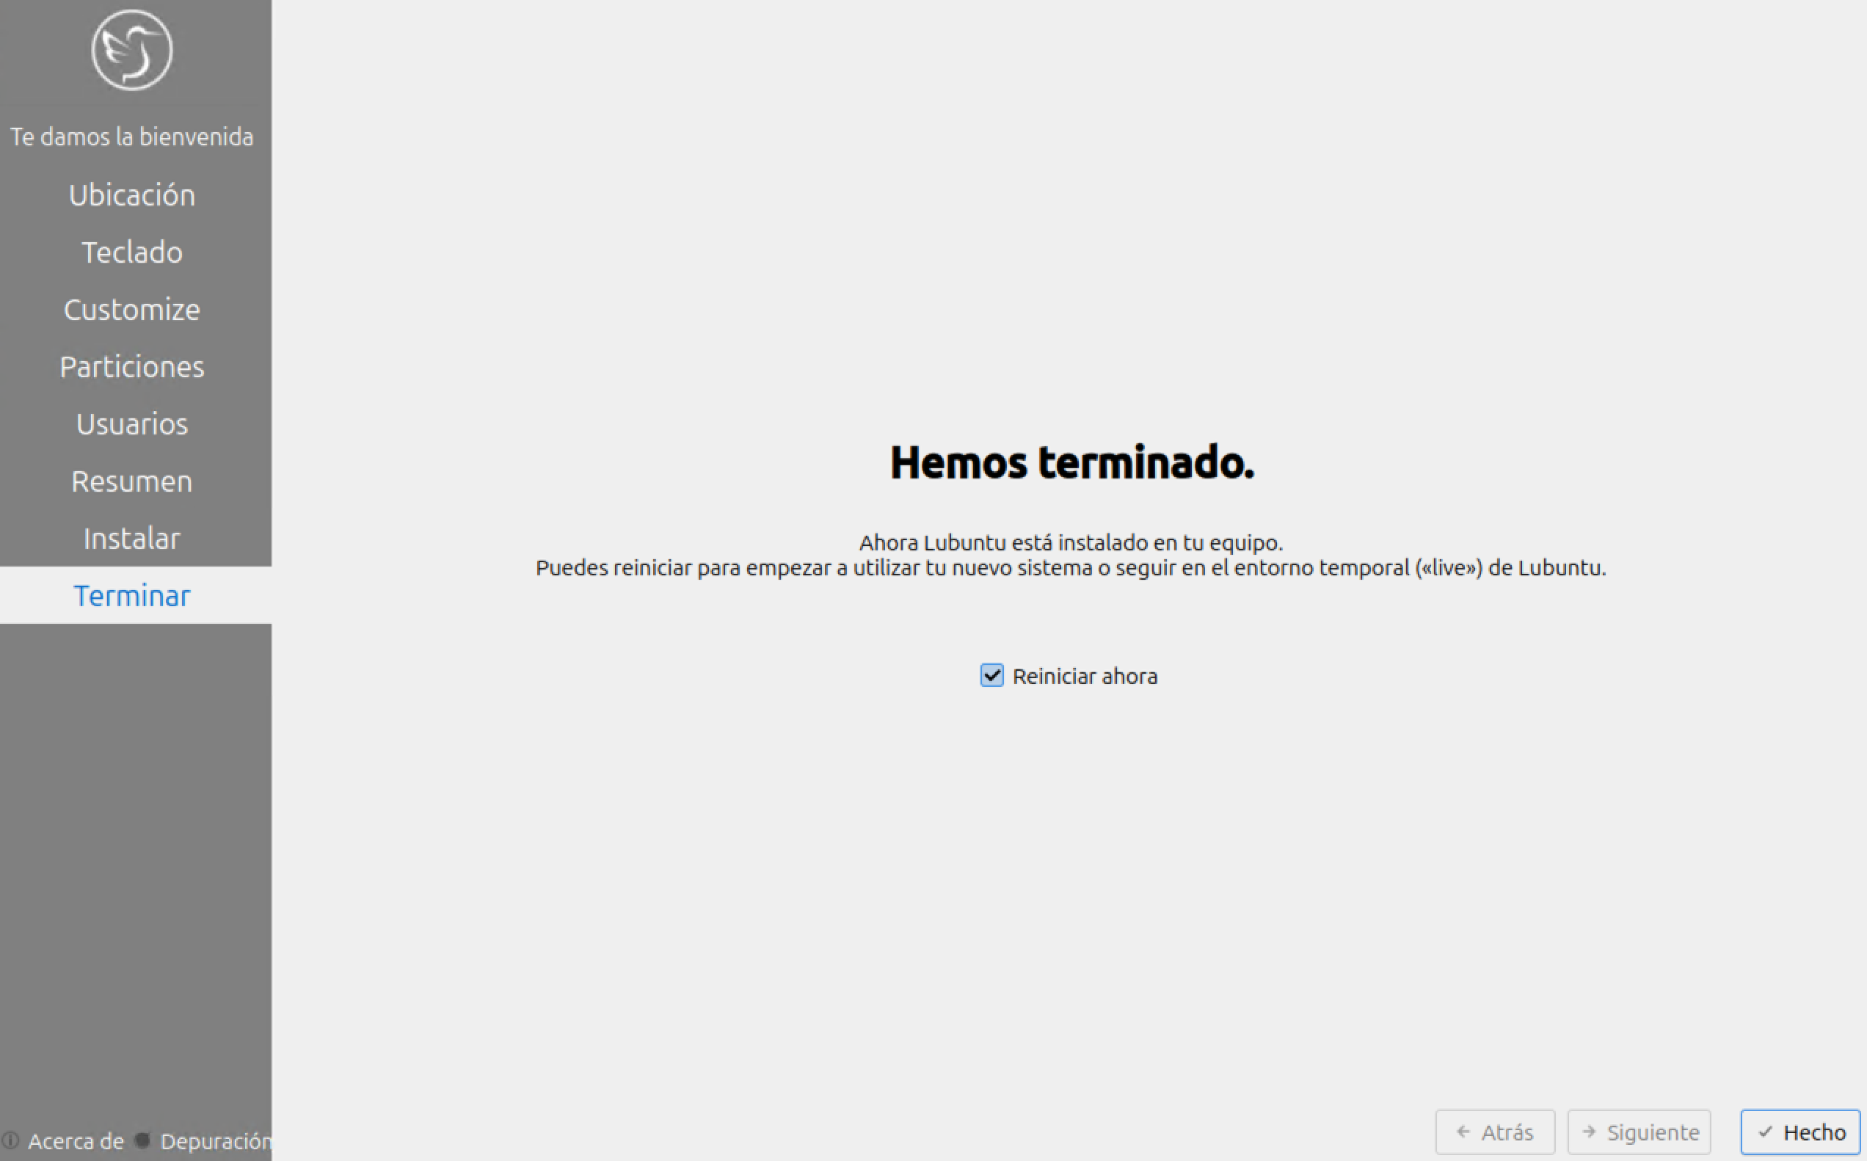1867x1161 pixels.
Task: Toggle the Depuración option
Action: pos(203,1142)
